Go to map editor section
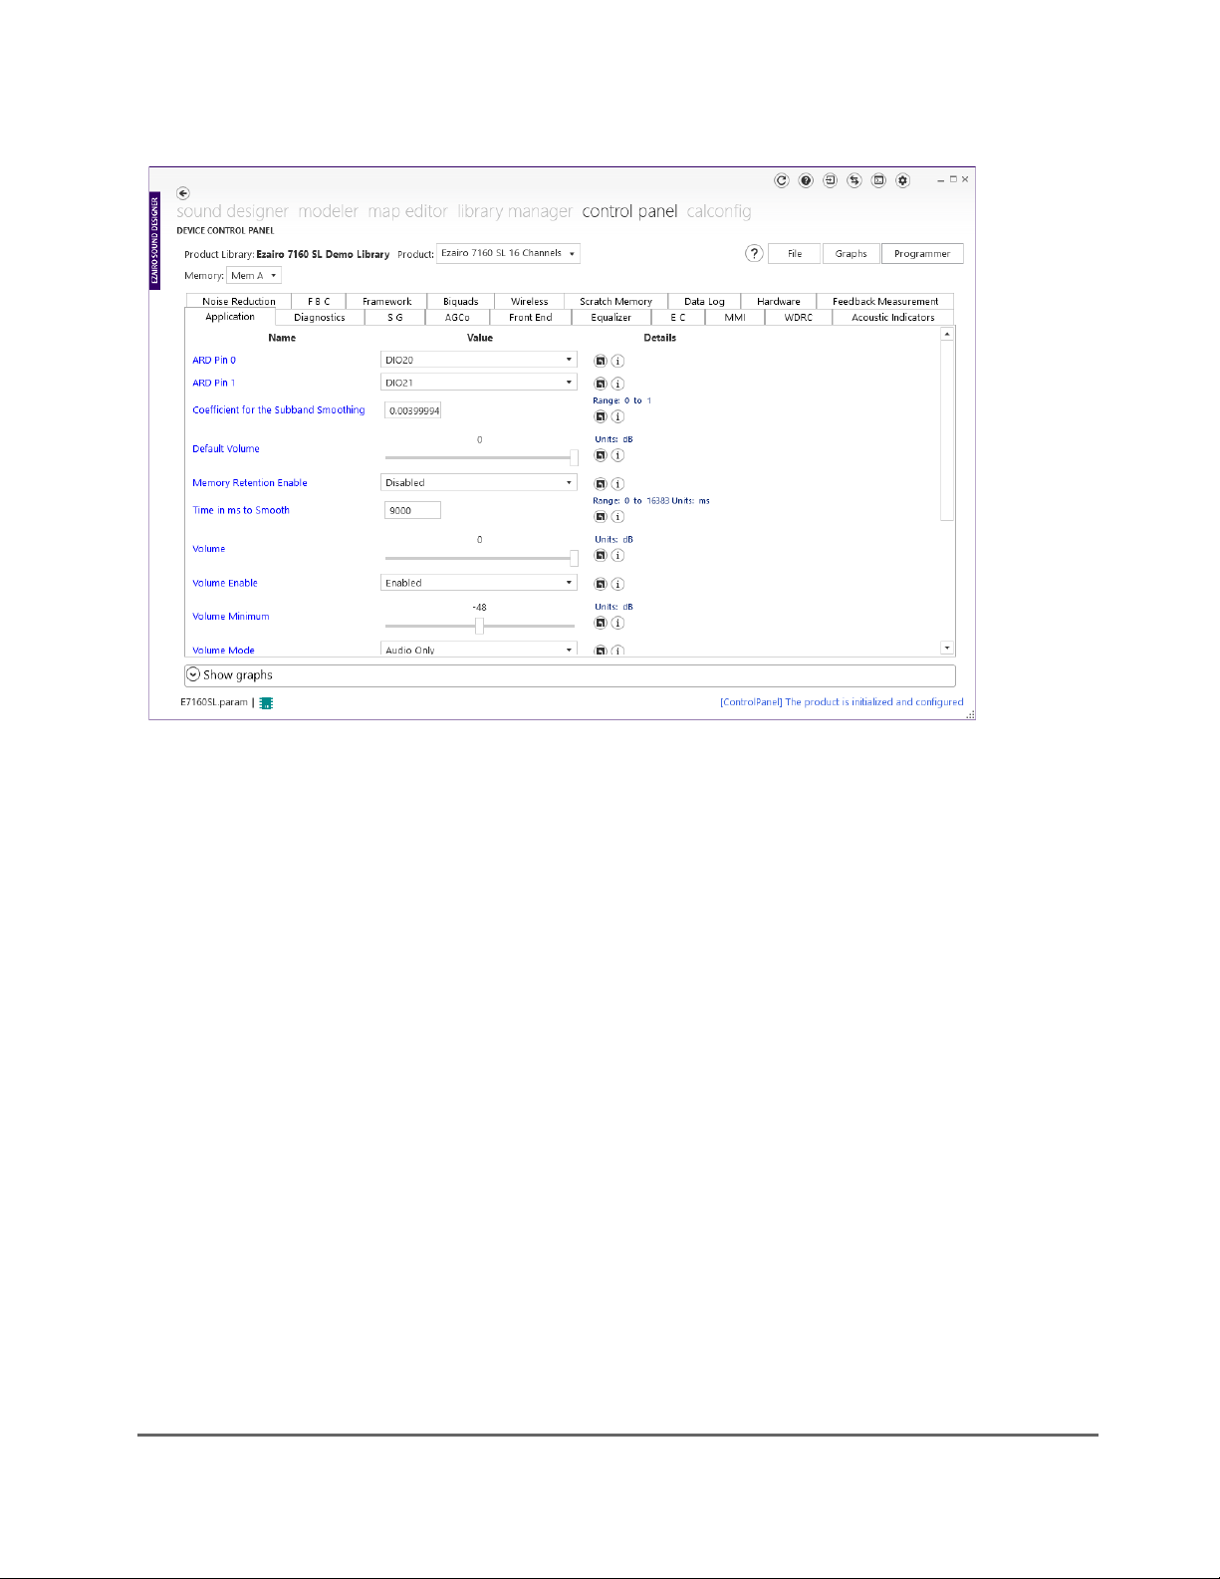The height and width of the screenshot is (1579, 1220). pyautogui.click(x=407, y=211)
